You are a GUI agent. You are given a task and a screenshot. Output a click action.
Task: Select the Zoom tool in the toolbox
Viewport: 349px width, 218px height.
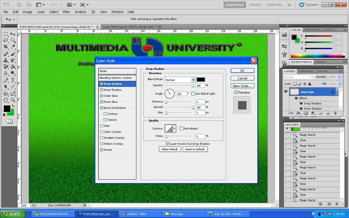pos(13,100)
